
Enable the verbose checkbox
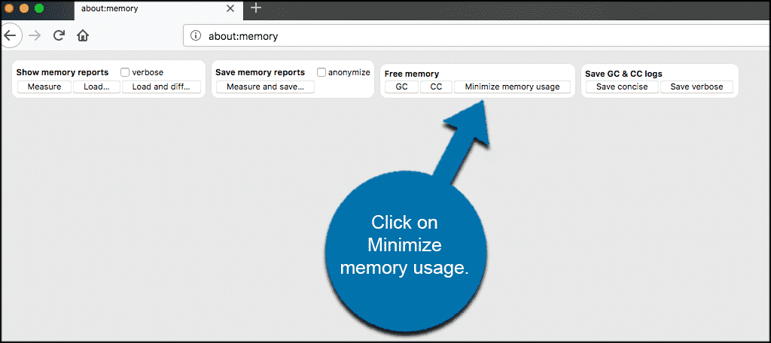[126, 73]
